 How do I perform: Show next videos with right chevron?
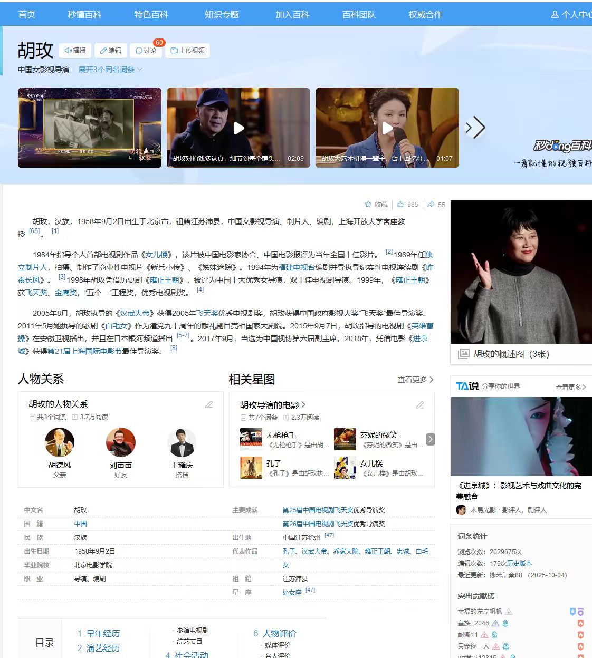pos(475,128)
